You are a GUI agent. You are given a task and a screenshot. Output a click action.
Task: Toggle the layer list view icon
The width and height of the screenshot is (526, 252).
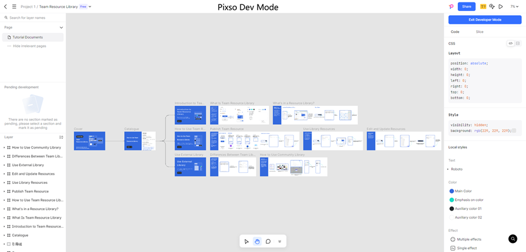click(61, 137)
